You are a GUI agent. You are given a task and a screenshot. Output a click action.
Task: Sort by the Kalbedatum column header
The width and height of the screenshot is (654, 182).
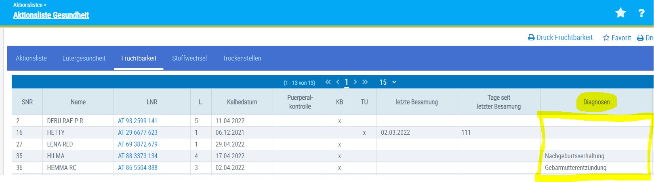pos(242,102)
